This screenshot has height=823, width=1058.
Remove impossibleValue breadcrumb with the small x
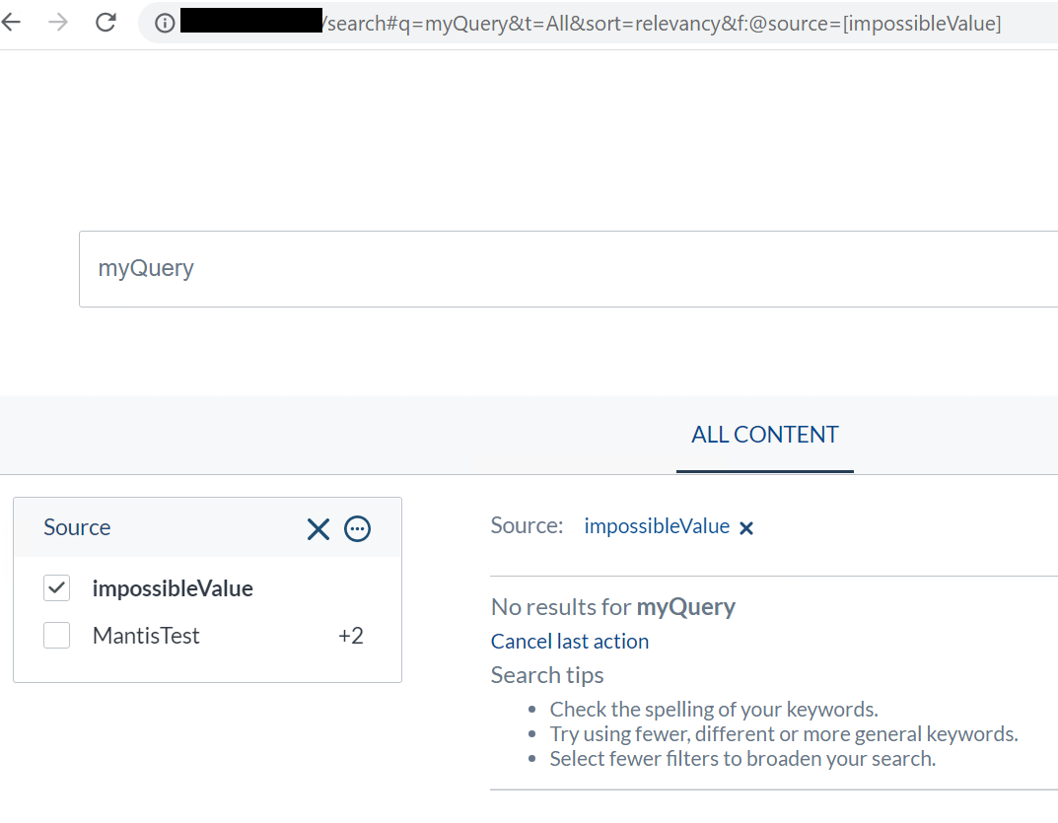[746, 528]
